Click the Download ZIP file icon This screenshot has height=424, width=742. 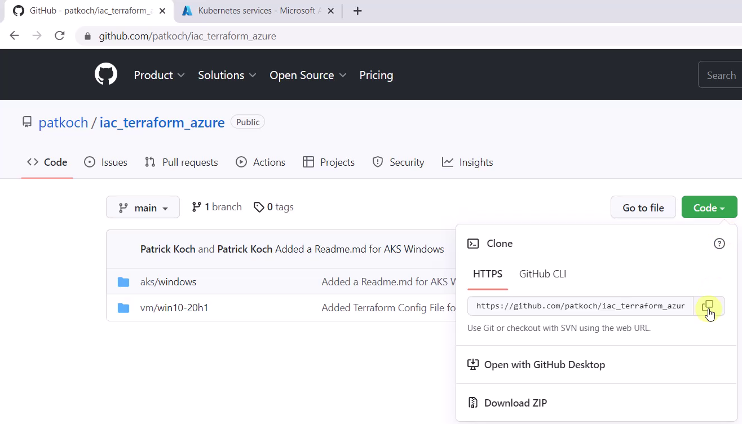pyautogui.click(x=473, y=403)
